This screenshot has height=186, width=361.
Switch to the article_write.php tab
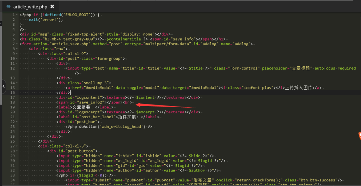pos(30,6)
